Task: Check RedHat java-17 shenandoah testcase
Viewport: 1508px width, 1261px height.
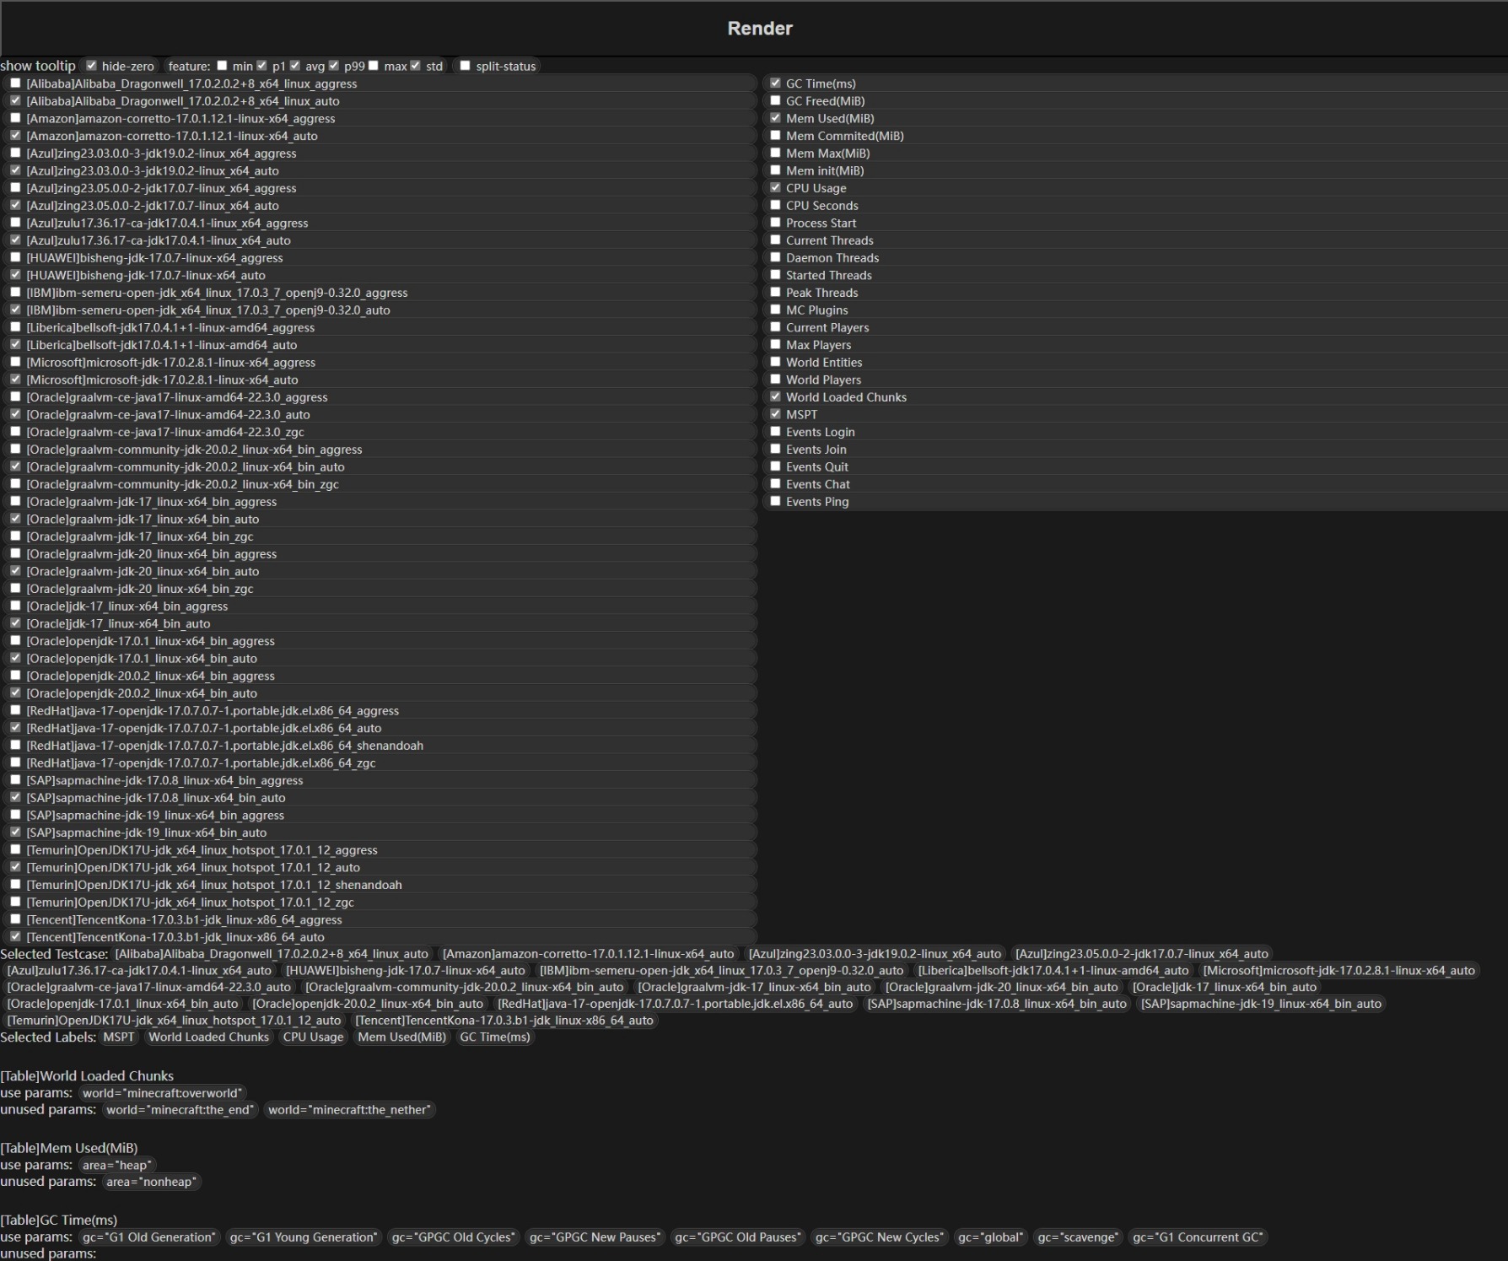Action: point(15,746)
